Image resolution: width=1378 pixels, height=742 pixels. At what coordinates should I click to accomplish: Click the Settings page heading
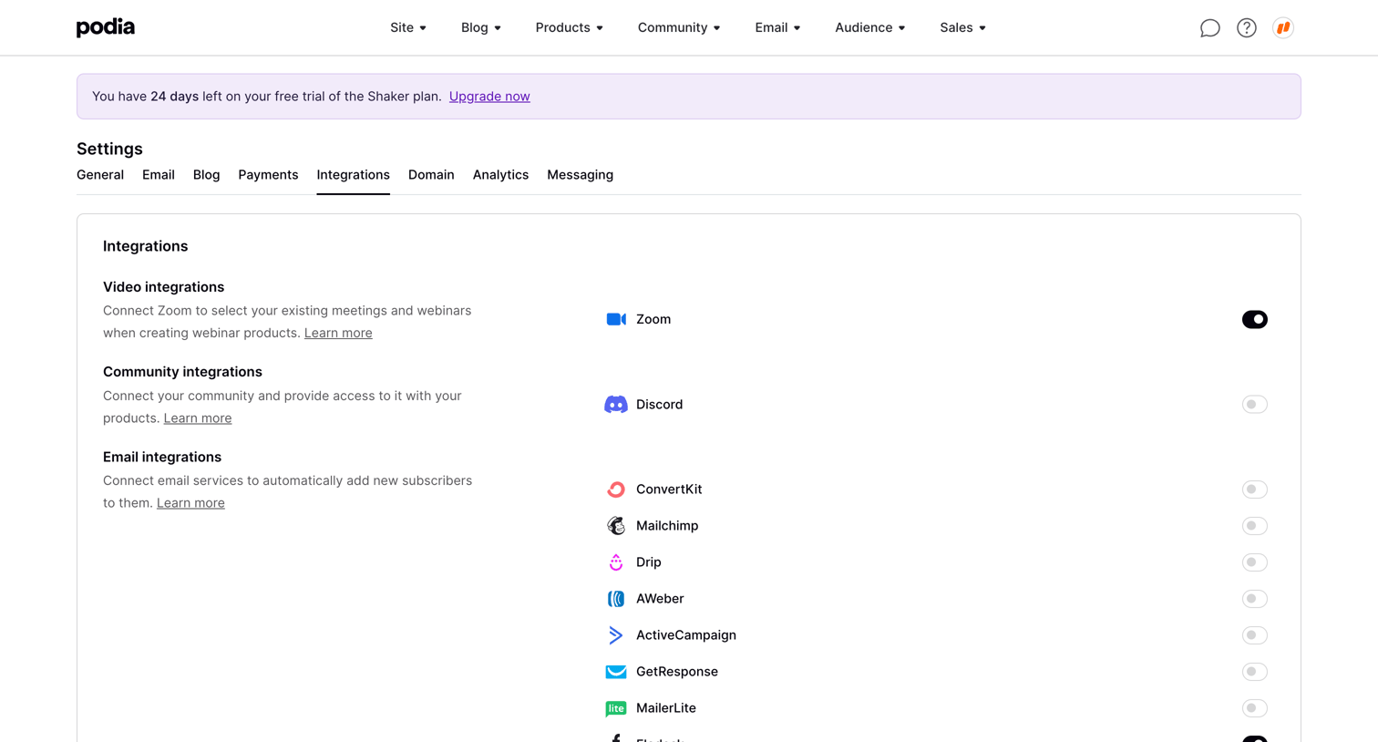pos(109,149)
